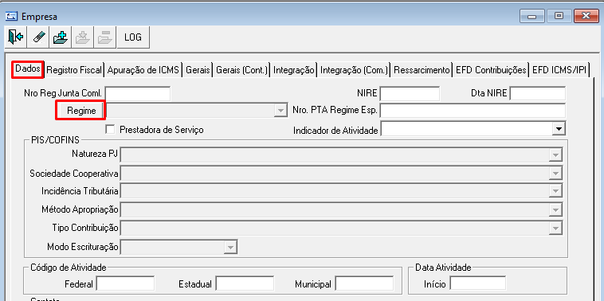
Task: Open the LOG toolbar button
Action: 133,37
